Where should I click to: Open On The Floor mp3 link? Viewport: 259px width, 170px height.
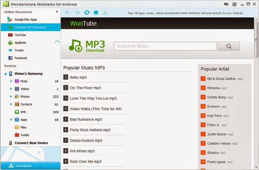85,88
